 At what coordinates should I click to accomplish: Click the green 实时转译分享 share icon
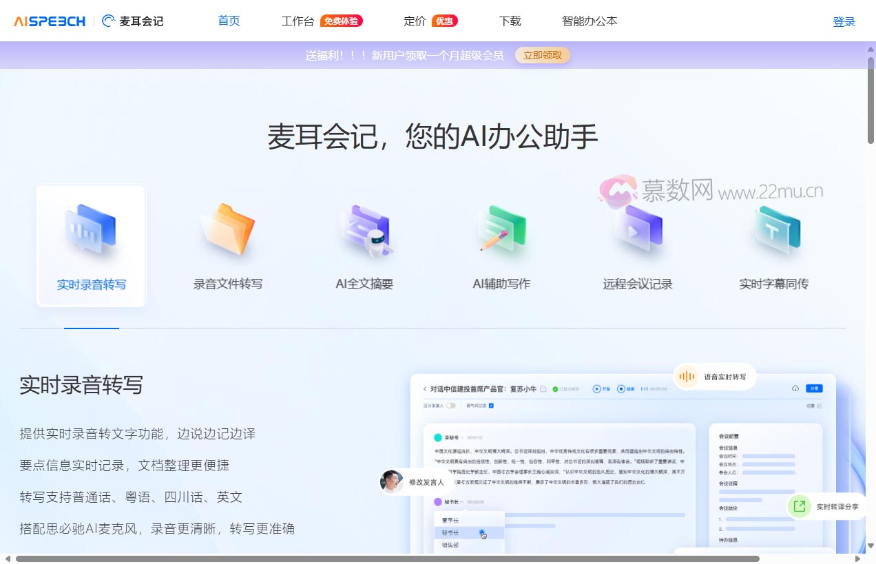coord(799,506)
